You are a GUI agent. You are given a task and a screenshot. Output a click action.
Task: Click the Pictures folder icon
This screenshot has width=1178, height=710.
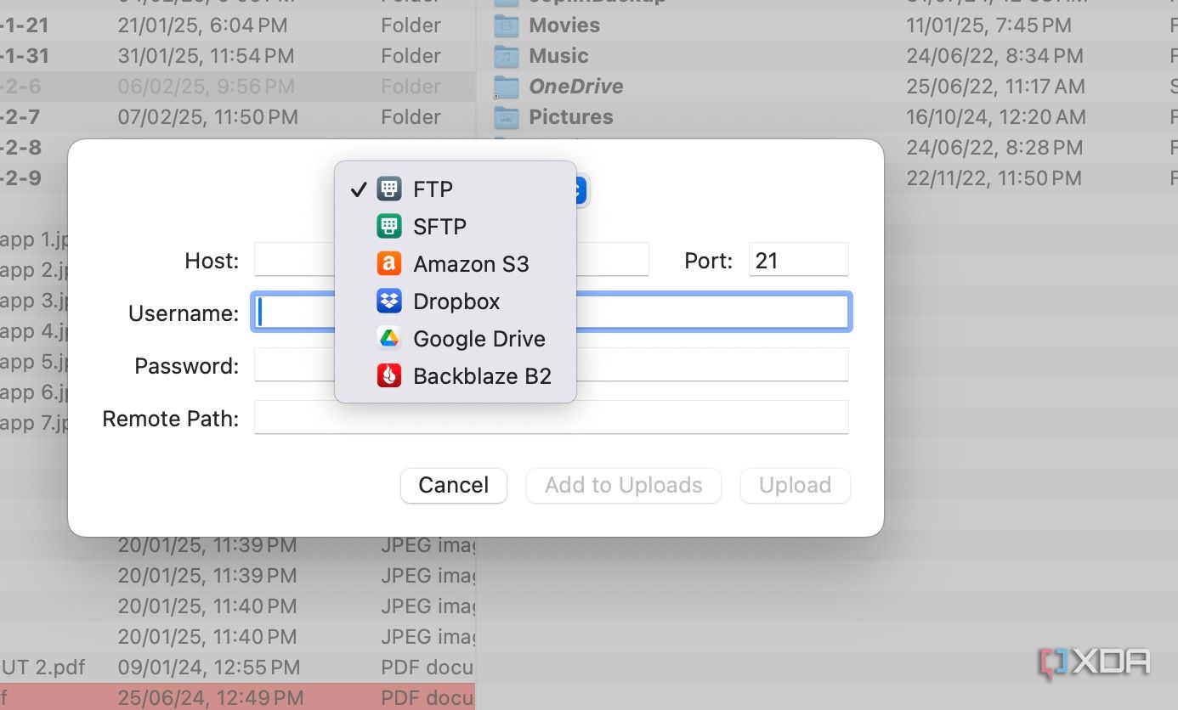pyautogui.click(x=508, y=117)
